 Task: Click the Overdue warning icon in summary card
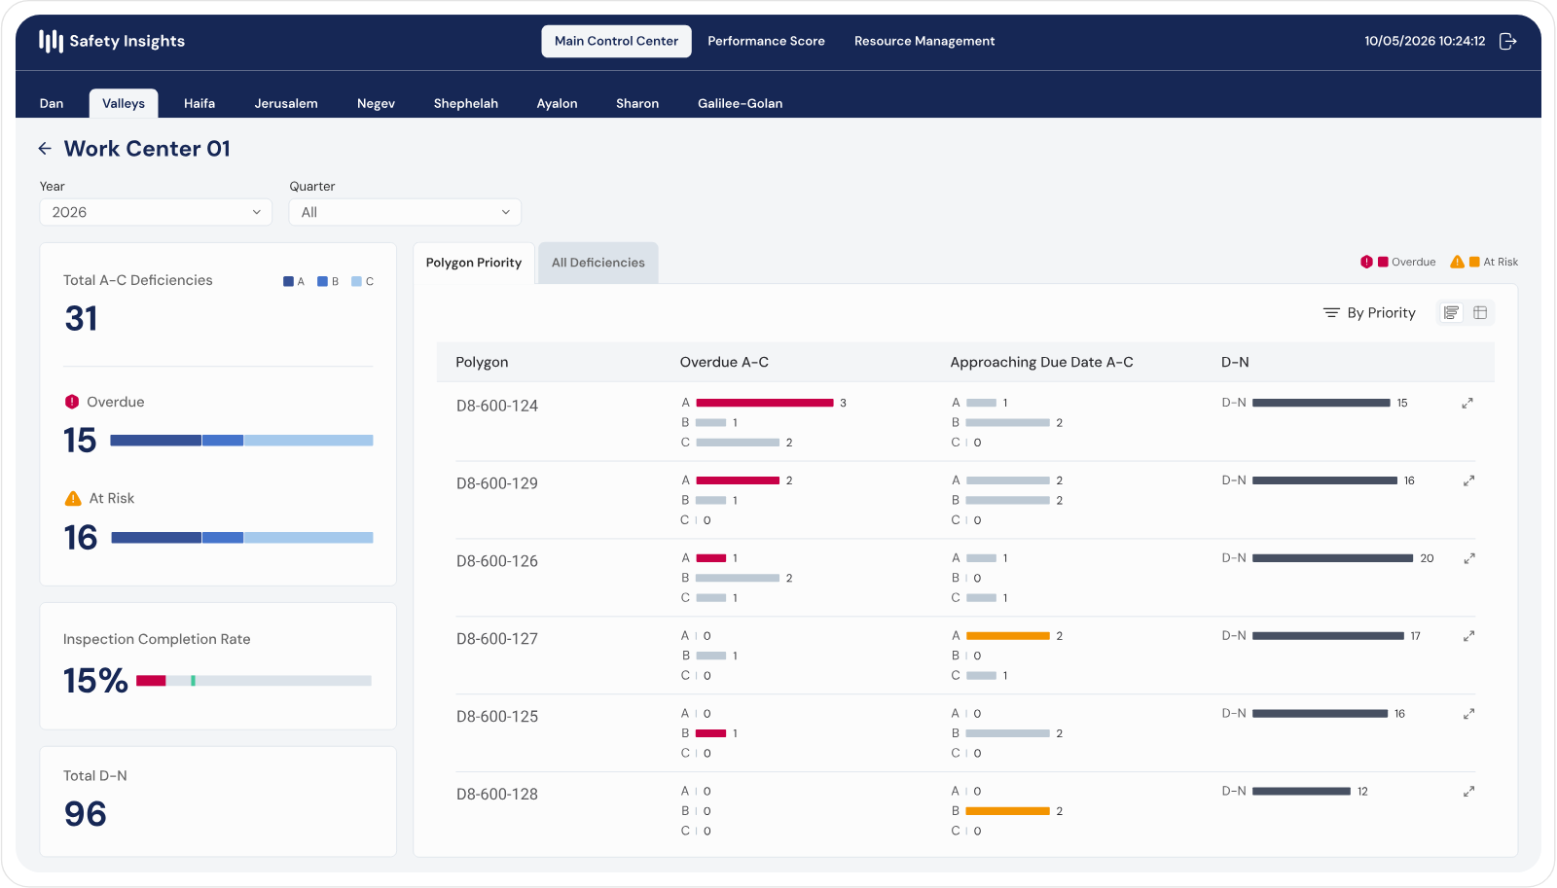pos(72,402)
